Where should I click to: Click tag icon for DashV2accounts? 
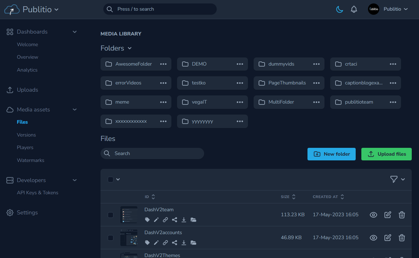[147, 243]
